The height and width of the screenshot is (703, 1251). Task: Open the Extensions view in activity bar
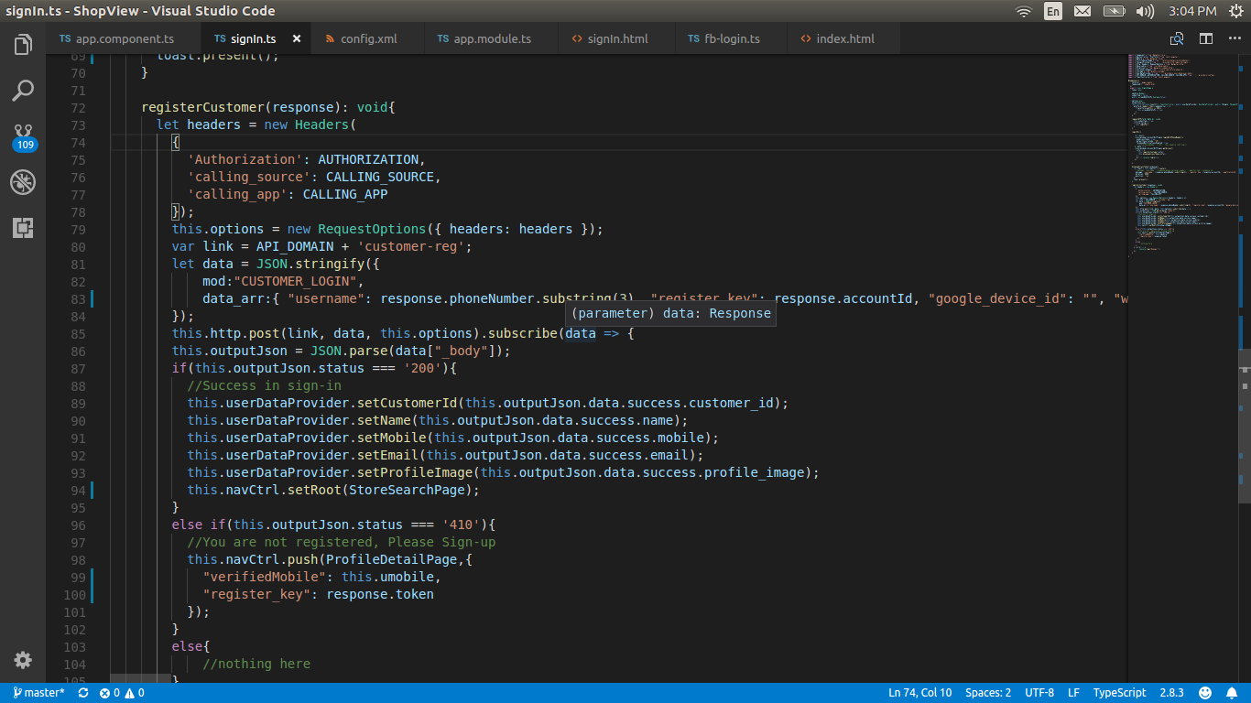tap(23, 228)
